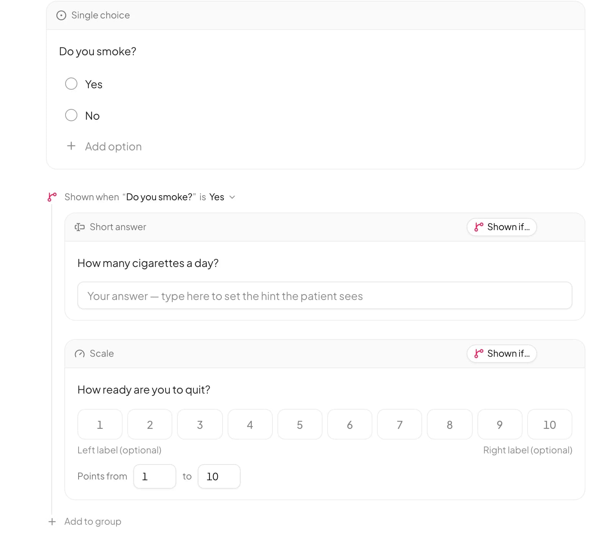This screenshot has width=613, height=537.
Task: Click the Scale gauge icon
Action: 80,354
